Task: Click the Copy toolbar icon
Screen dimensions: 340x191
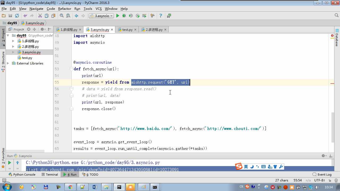Action: pos(47,16)
